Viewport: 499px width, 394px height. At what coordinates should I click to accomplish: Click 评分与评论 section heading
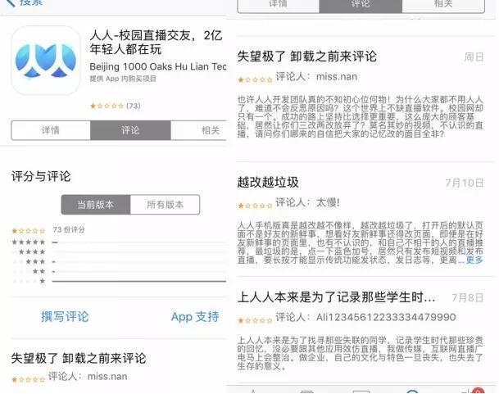pyautogui.click(x=41, y=176)
